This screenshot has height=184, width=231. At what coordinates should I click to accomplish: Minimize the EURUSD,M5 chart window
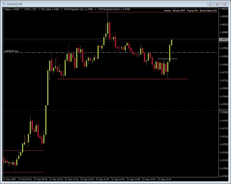pos(210,4)
